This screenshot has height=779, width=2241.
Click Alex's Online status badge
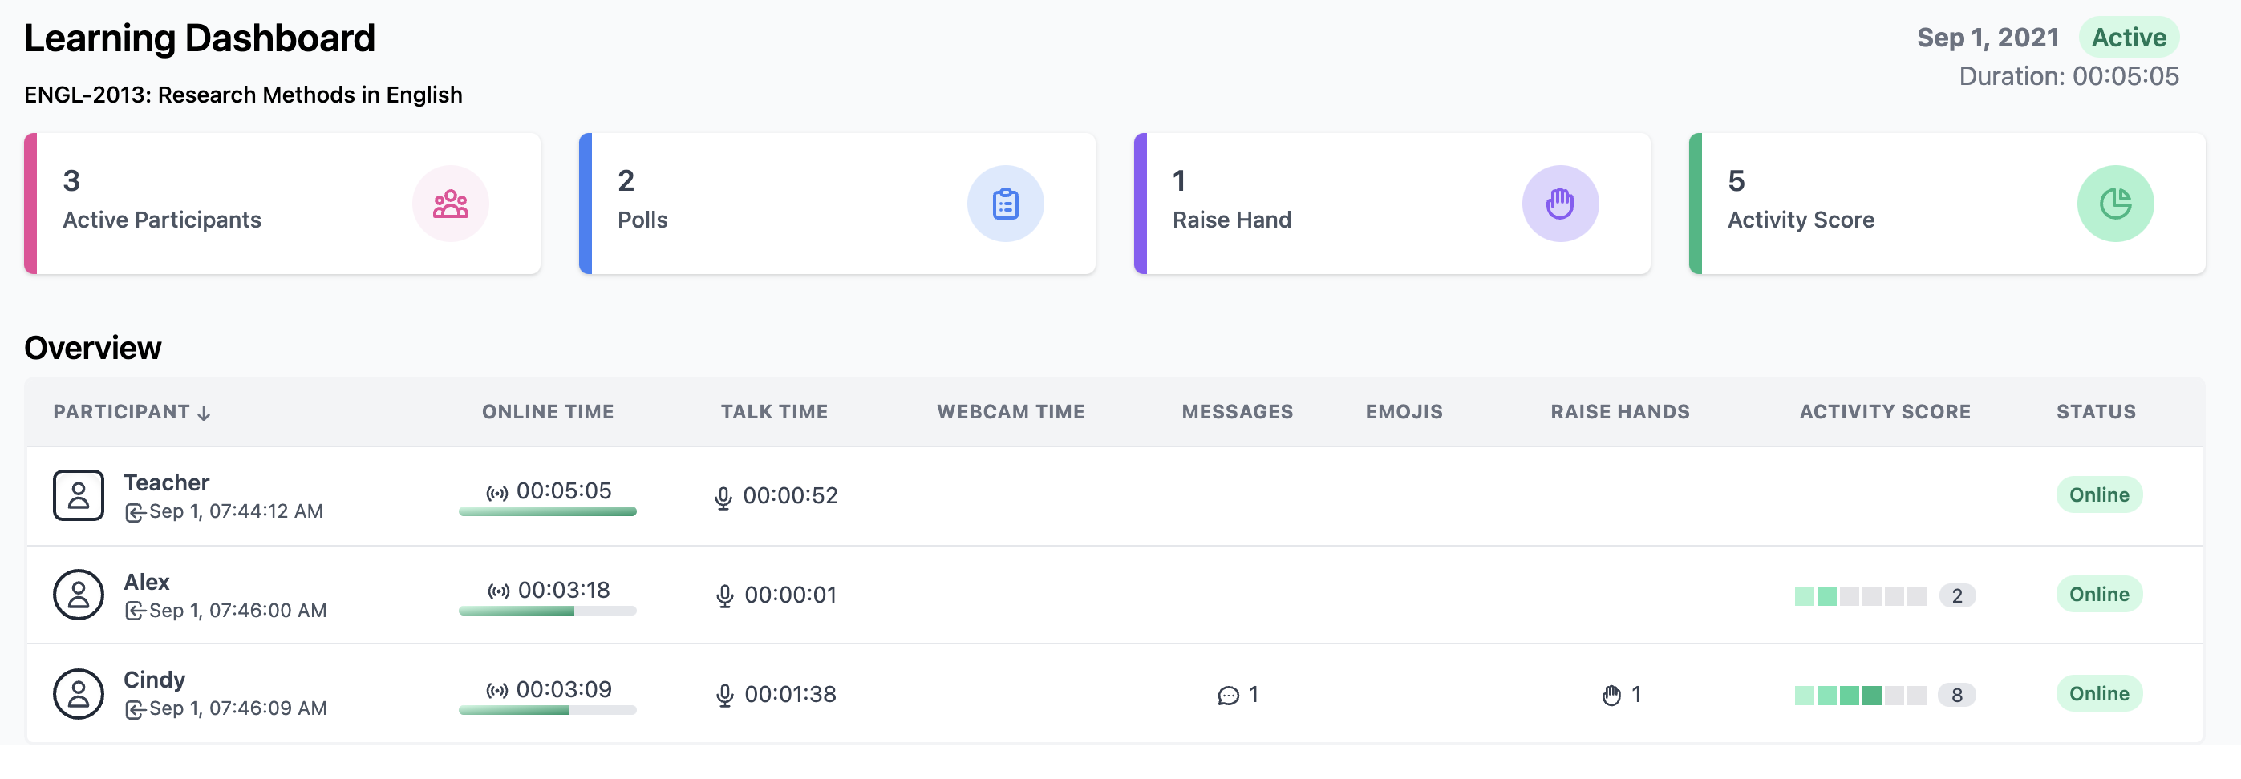pos(2099,594)
